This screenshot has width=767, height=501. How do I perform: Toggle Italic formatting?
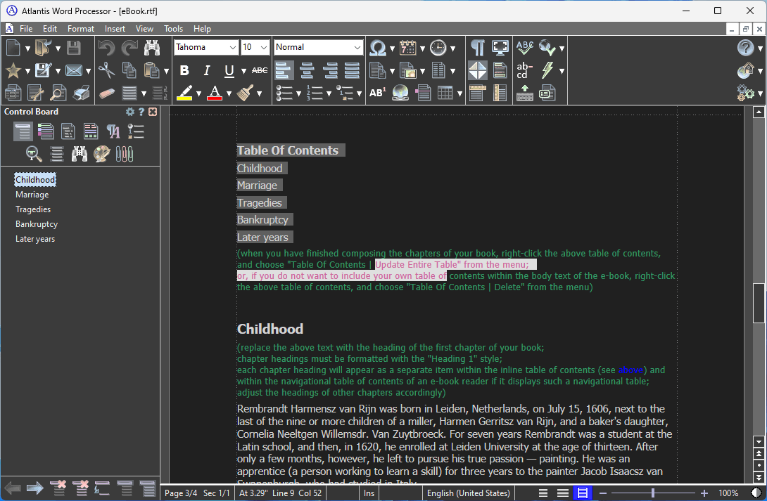[207, 70]
